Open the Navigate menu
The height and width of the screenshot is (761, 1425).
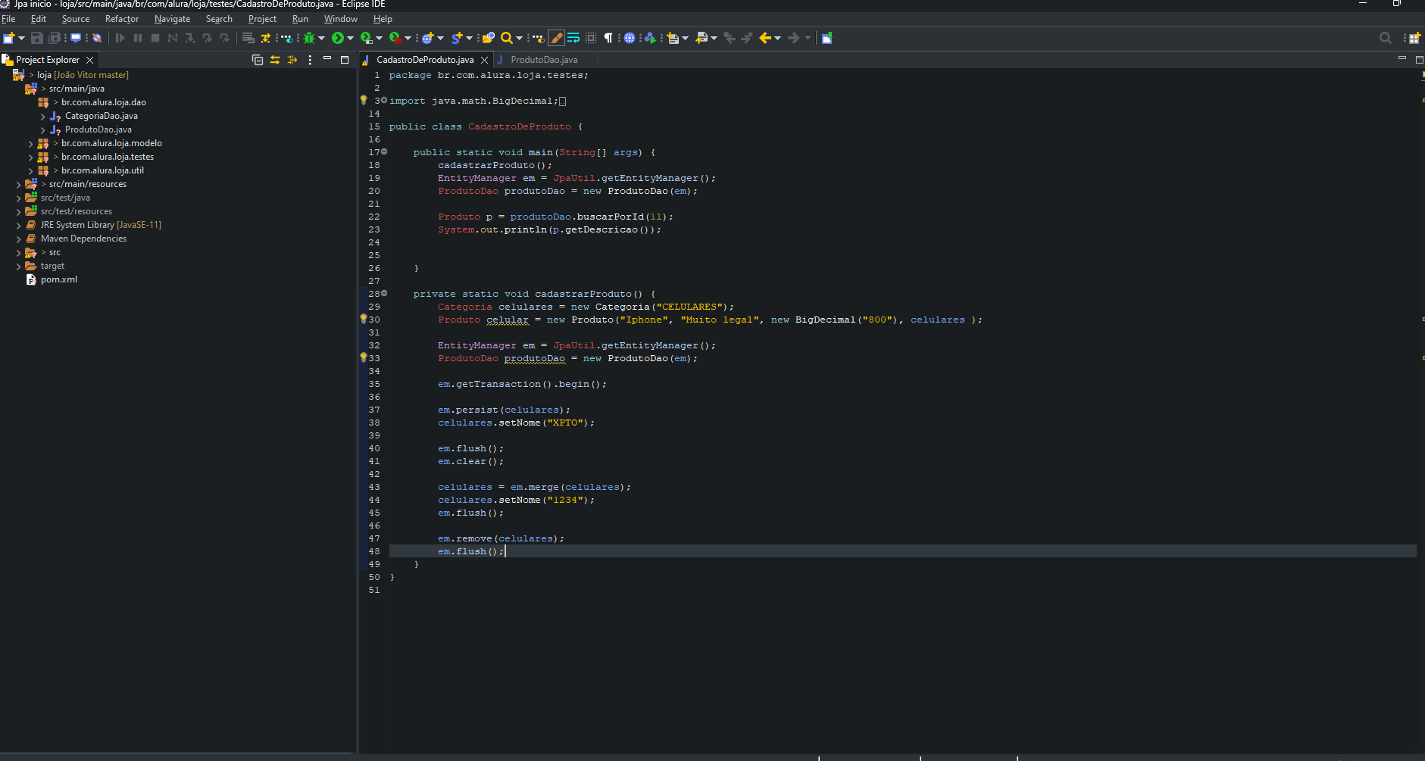172,19
